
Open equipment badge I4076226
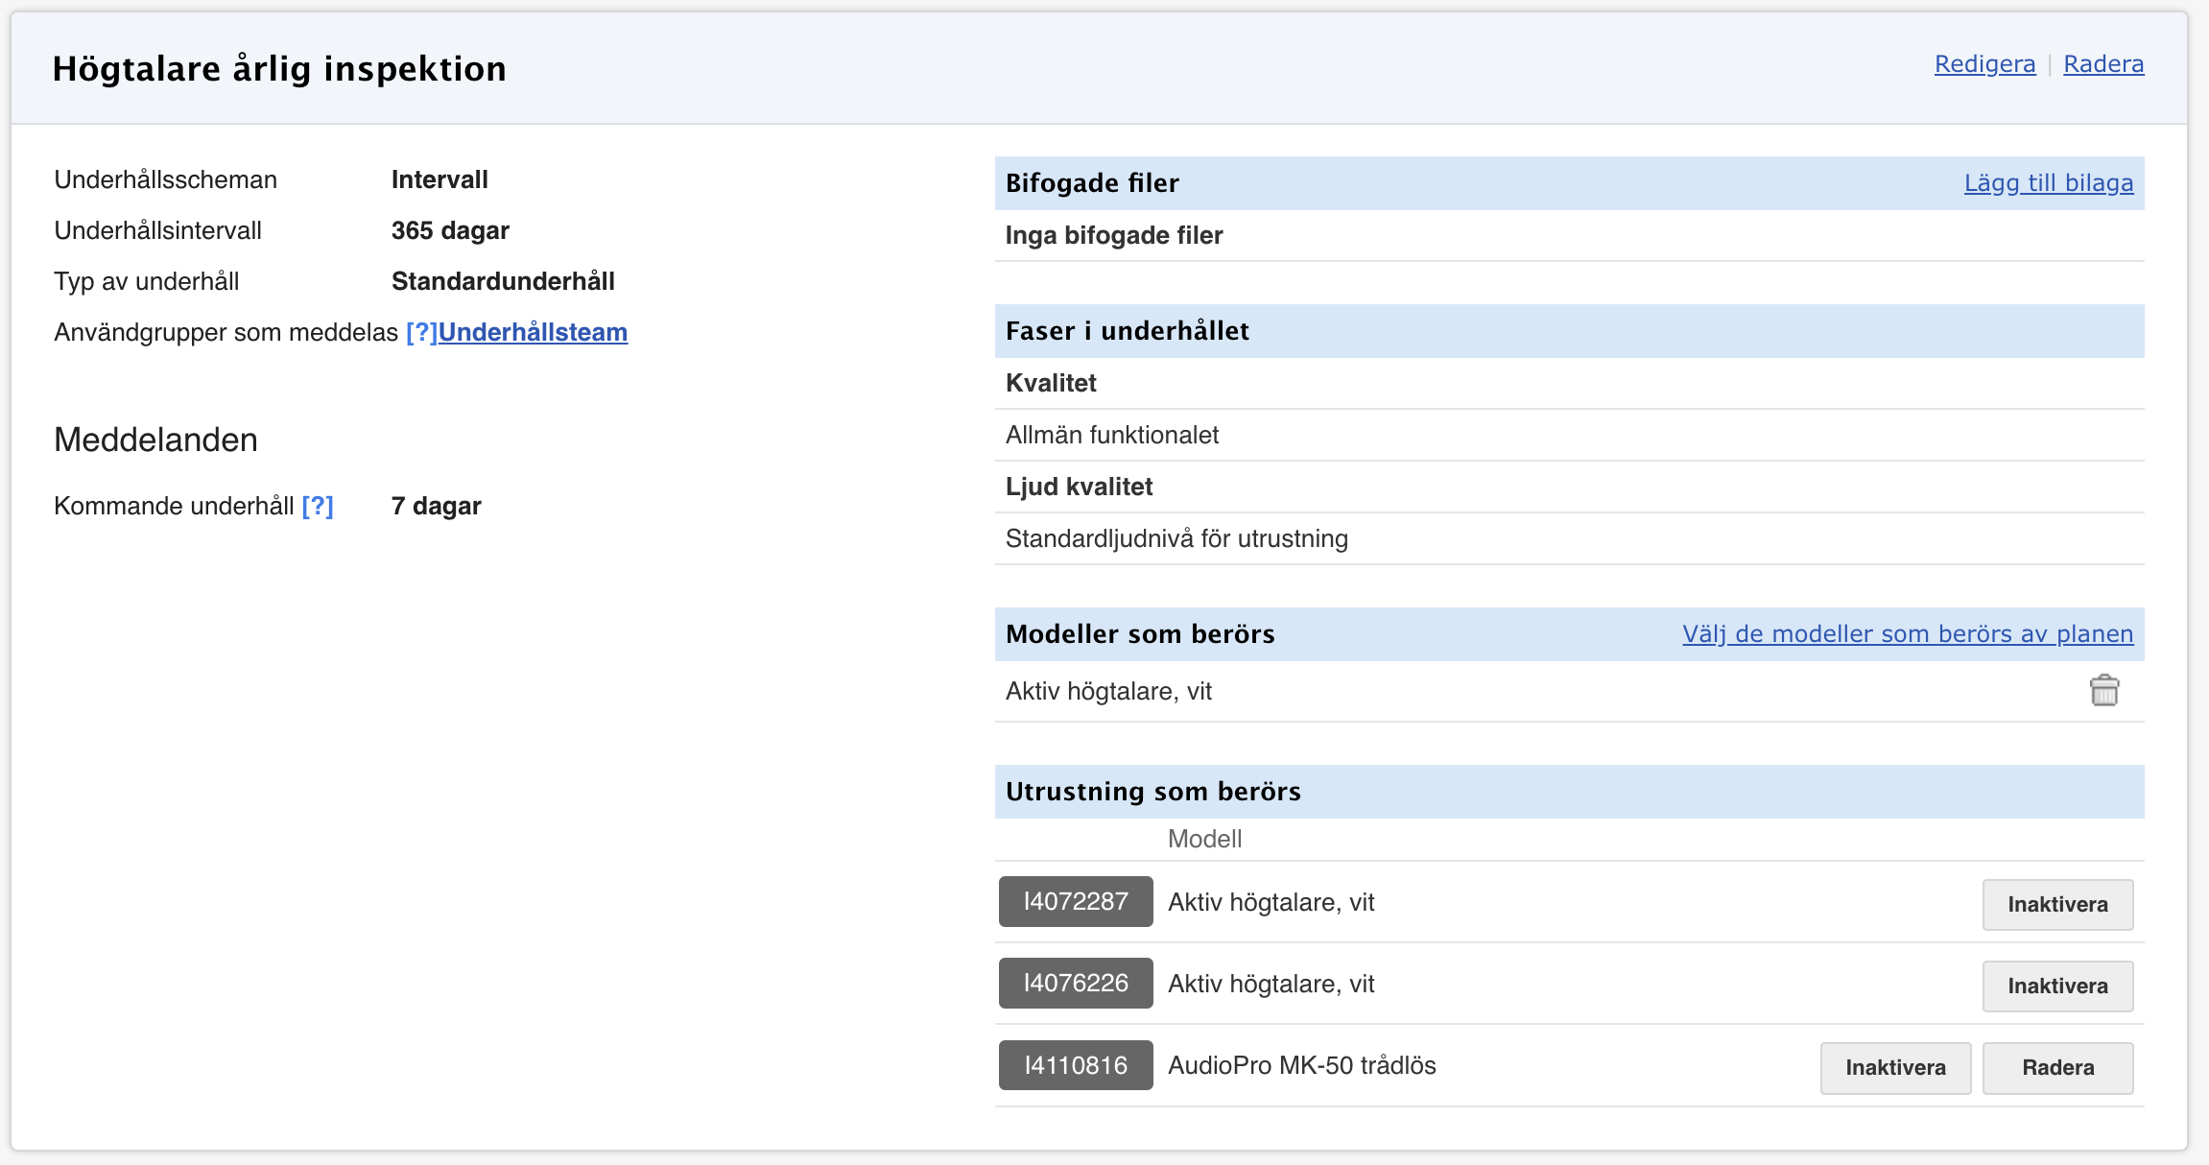click(x=1075, y=983)
